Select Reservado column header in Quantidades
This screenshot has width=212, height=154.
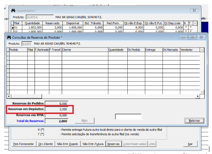(53, 23)
